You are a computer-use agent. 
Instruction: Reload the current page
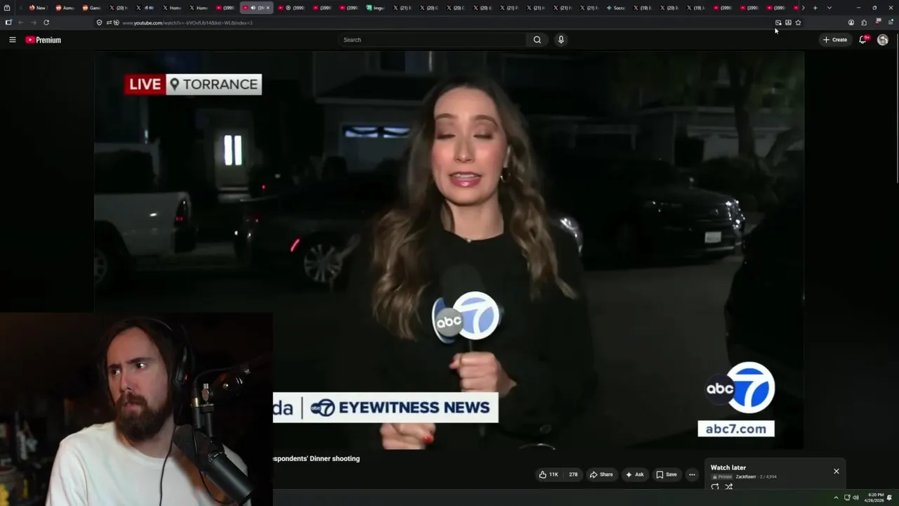[x=46, y=22]
